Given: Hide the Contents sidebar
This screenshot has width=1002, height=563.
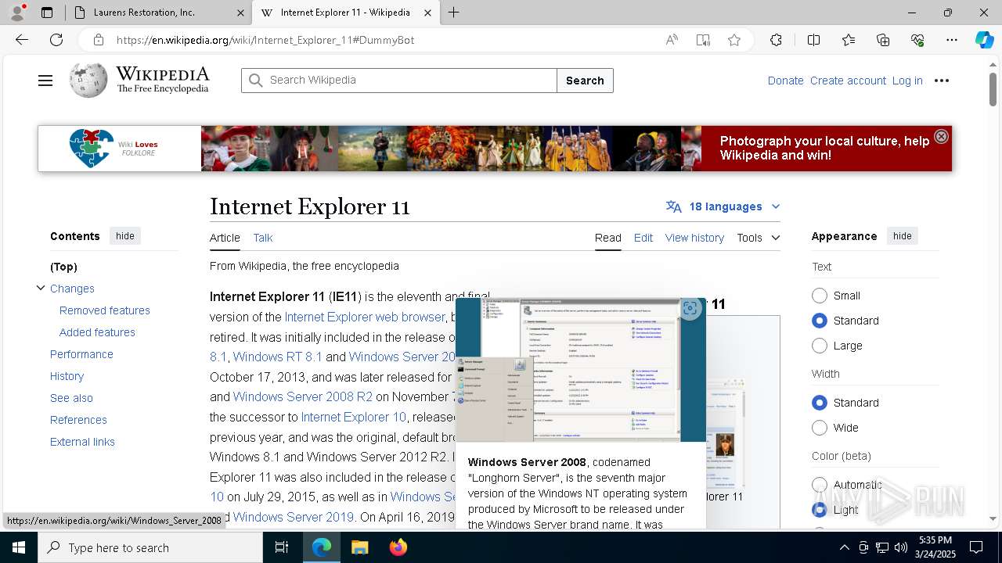Looking at the screenshot, I should pos(125,236).
